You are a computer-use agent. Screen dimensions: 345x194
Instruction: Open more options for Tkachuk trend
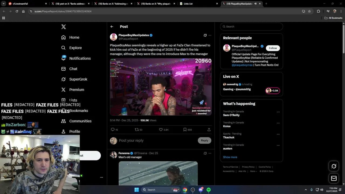click(278, 134)
